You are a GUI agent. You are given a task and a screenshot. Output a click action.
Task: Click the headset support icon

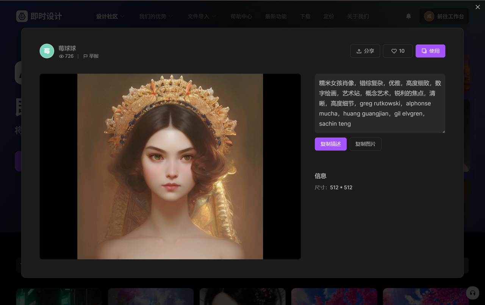472,292
